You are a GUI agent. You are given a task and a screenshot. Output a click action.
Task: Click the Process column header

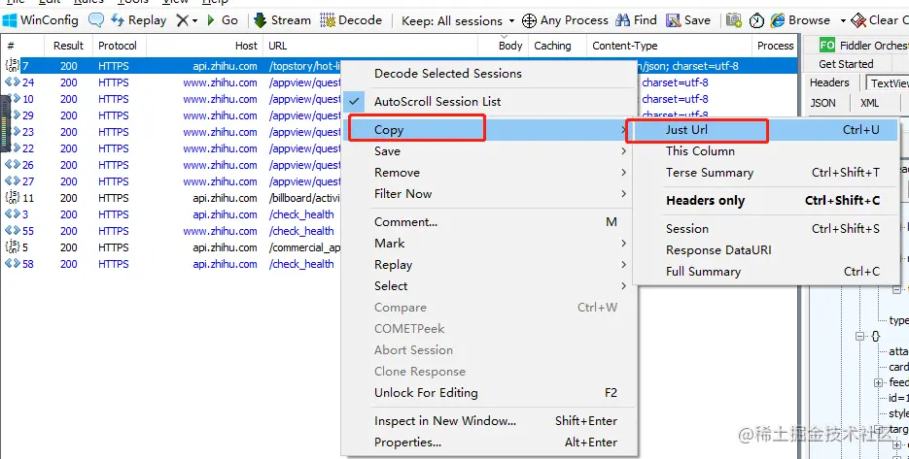pyautogui.click(x=775, y=46)
